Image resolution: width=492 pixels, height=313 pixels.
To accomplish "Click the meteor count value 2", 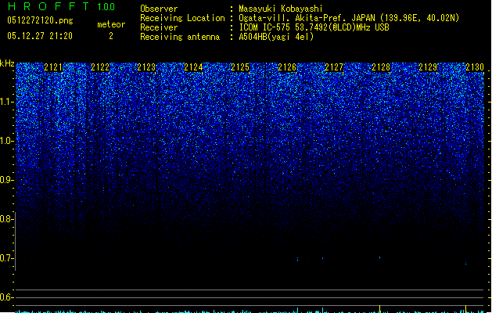I will tap(111, 36).
